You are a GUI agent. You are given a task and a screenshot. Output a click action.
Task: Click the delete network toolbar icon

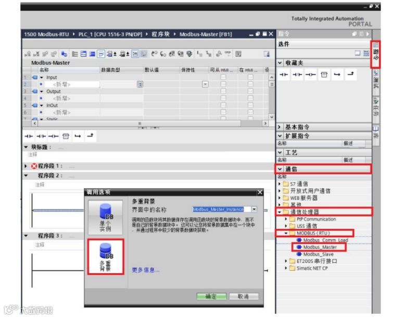coord(36,54)
